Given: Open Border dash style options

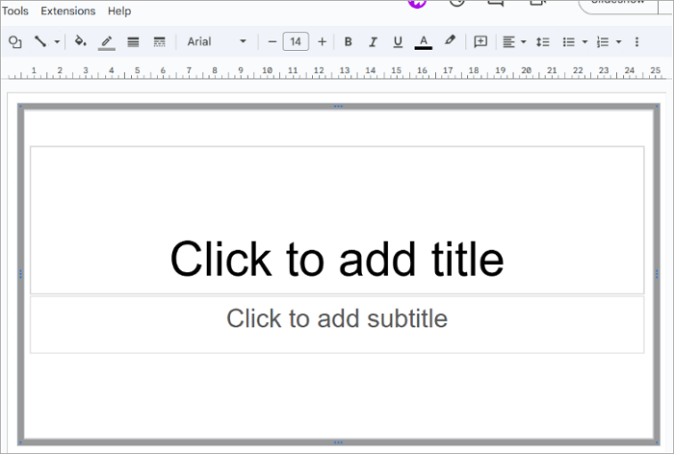Looking at the screenshot, I should (160, 41).
